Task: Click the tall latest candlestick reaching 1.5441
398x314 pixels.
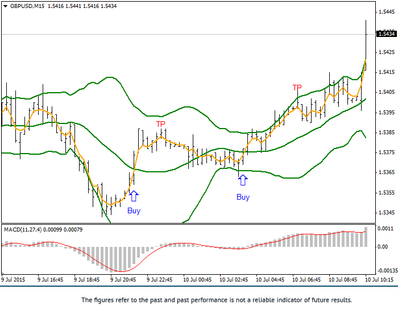Action: tap(366, 46)
